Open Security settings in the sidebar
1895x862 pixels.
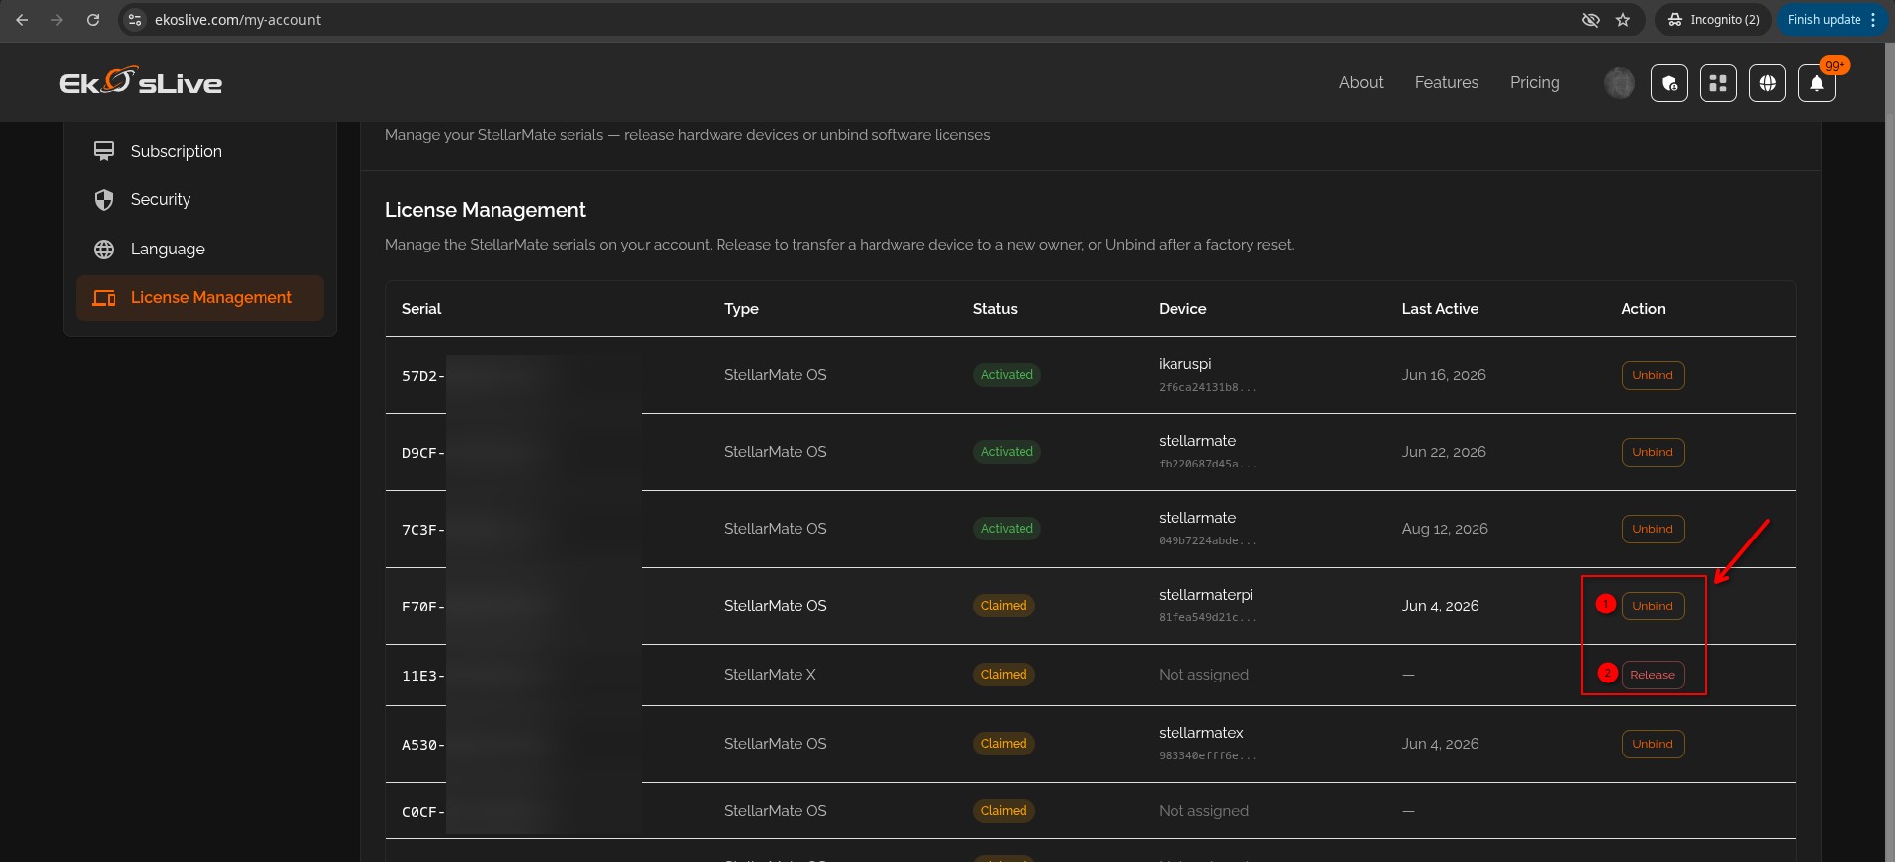(199, 200)
